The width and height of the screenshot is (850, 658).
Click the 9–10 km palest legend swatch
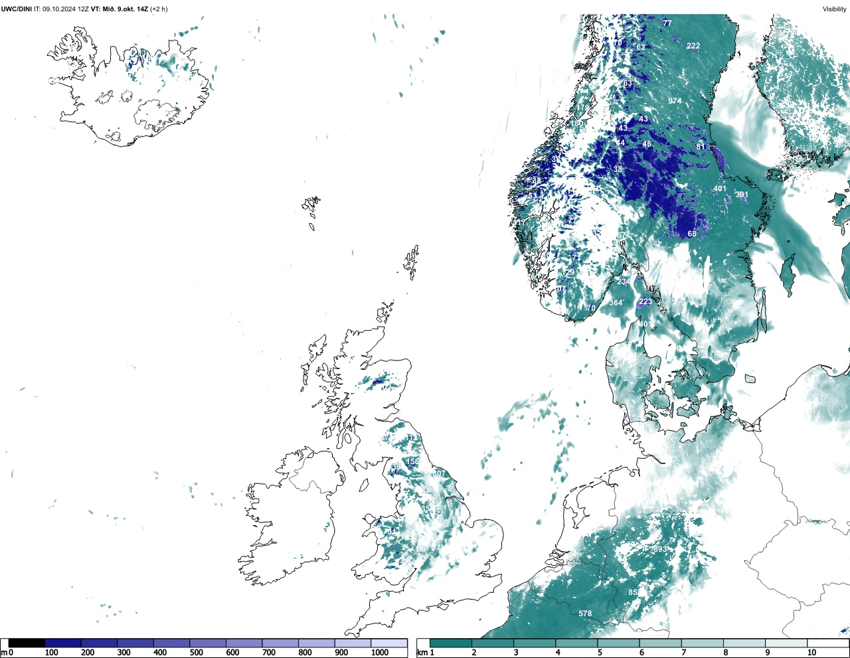pyautogui.click(x=787, y=643)
